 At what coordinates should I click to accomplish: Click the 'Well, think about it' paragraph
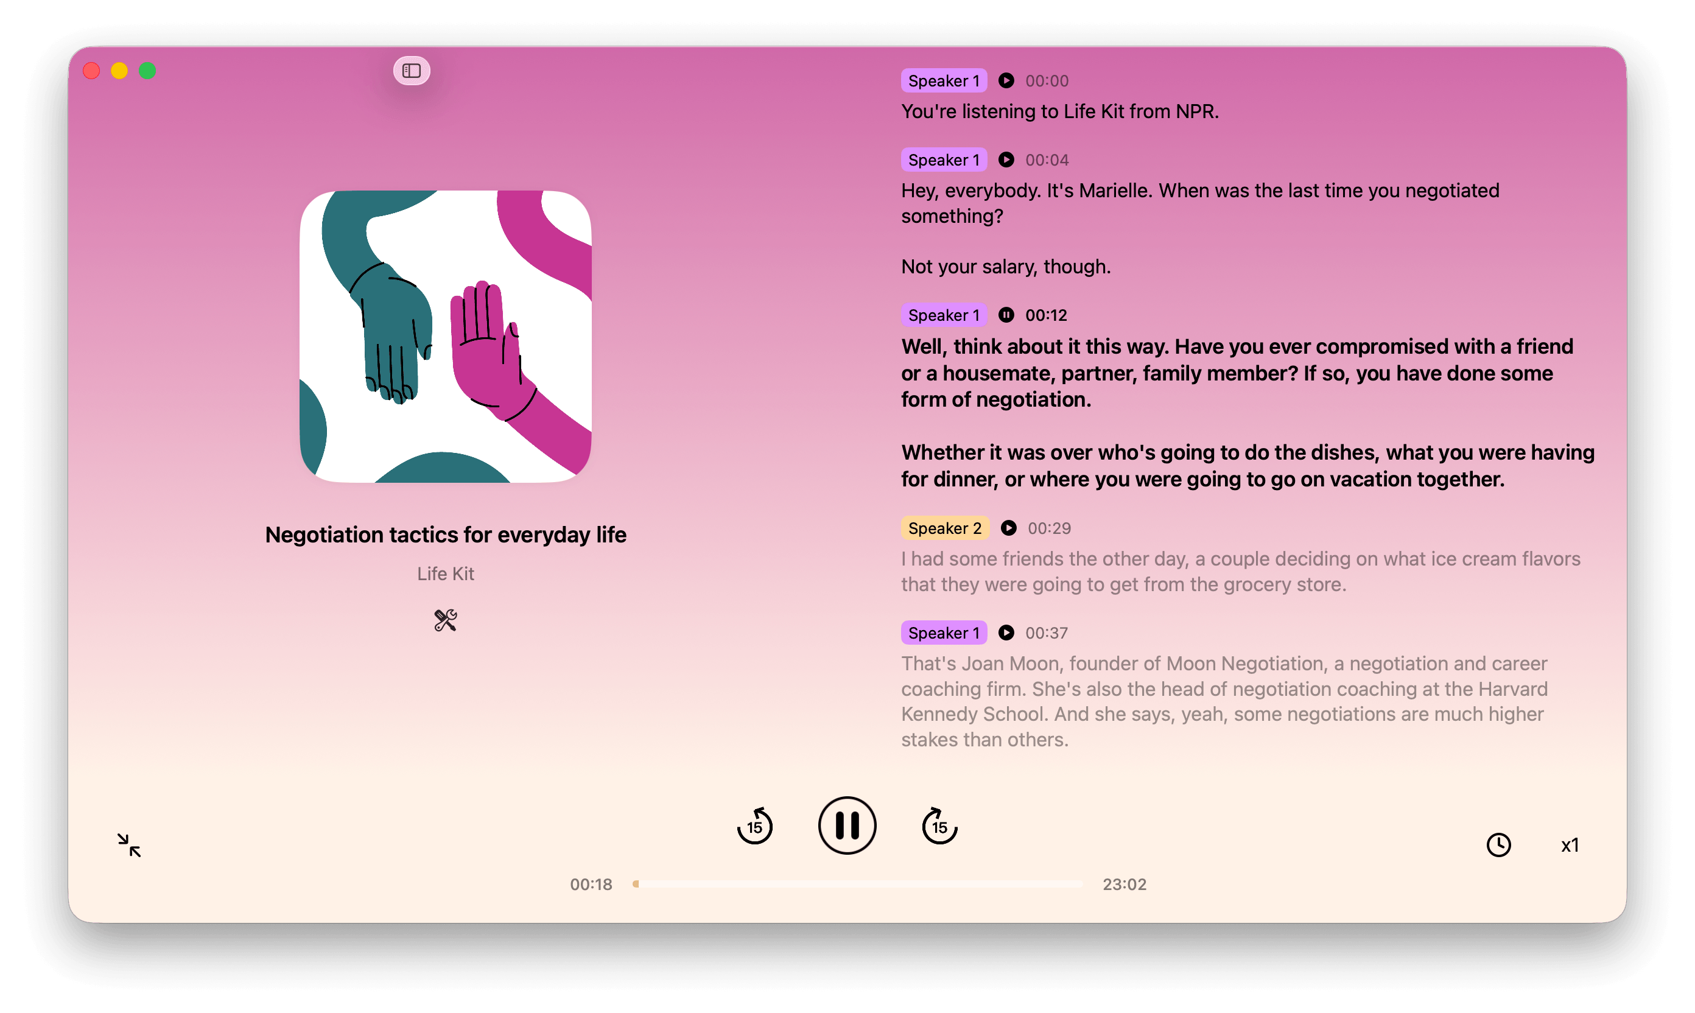pyautogui.click(x=1237, y=373)
